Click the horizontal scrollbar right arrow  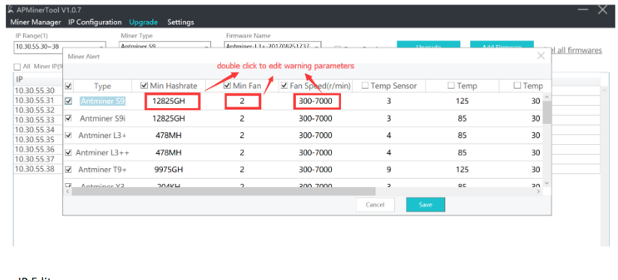click(539, 191)
